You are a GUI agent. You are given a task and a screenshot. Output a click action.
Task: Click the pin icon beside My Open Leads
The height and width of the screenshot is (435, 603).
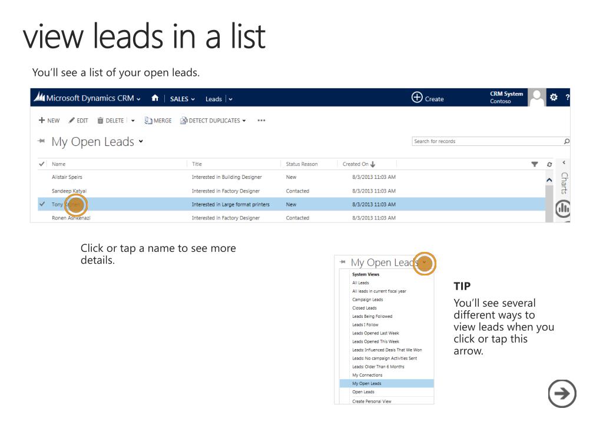click(41, 141)
